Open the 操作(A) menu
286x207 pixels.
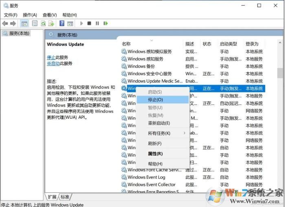(30, 15)
